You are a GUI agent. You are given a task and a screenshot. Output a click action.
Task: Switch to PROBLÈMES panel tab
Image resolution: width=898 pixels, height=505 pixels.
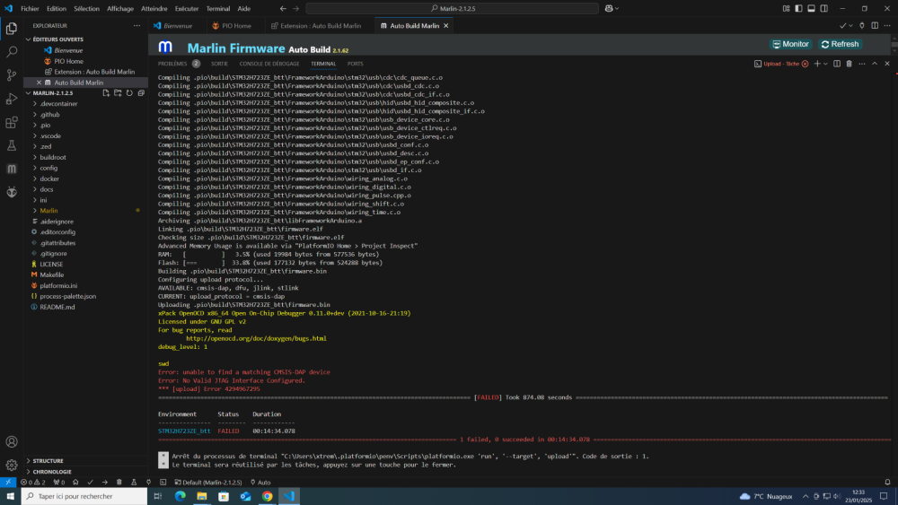point(172,64)
